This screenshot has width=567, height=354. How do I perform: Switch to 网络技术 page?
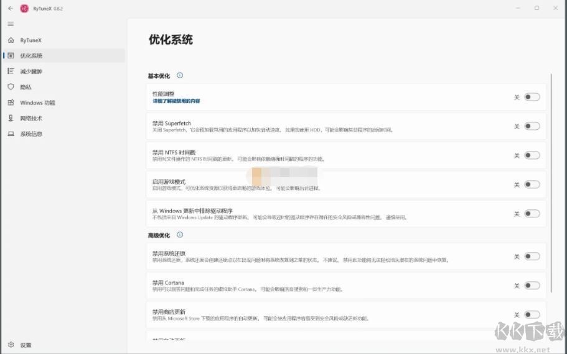pos(64,118)
